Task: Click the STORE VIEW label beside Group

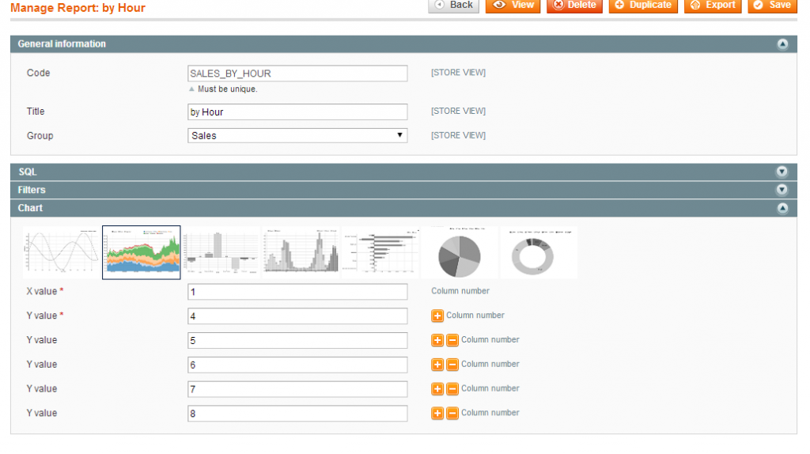Action: point(458,135)
